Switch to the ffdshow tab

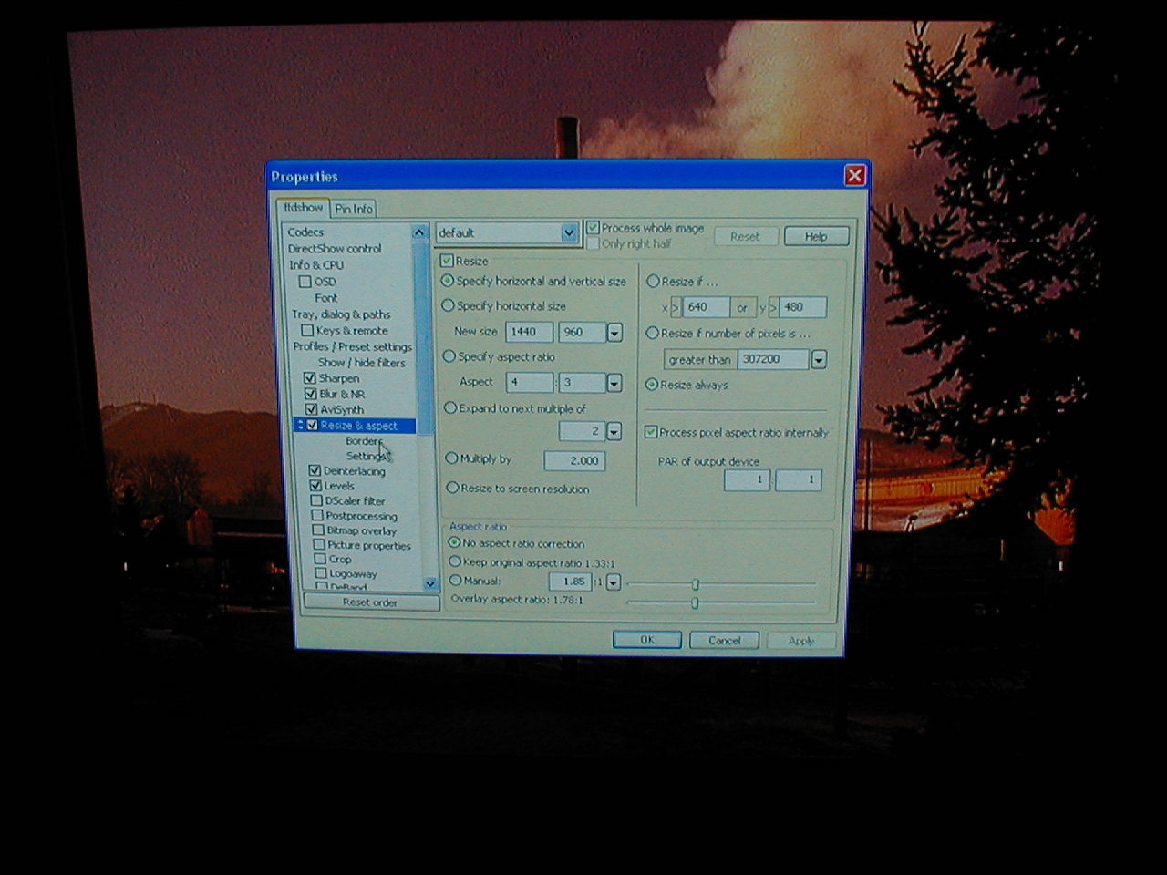click(x=303, y=208)
